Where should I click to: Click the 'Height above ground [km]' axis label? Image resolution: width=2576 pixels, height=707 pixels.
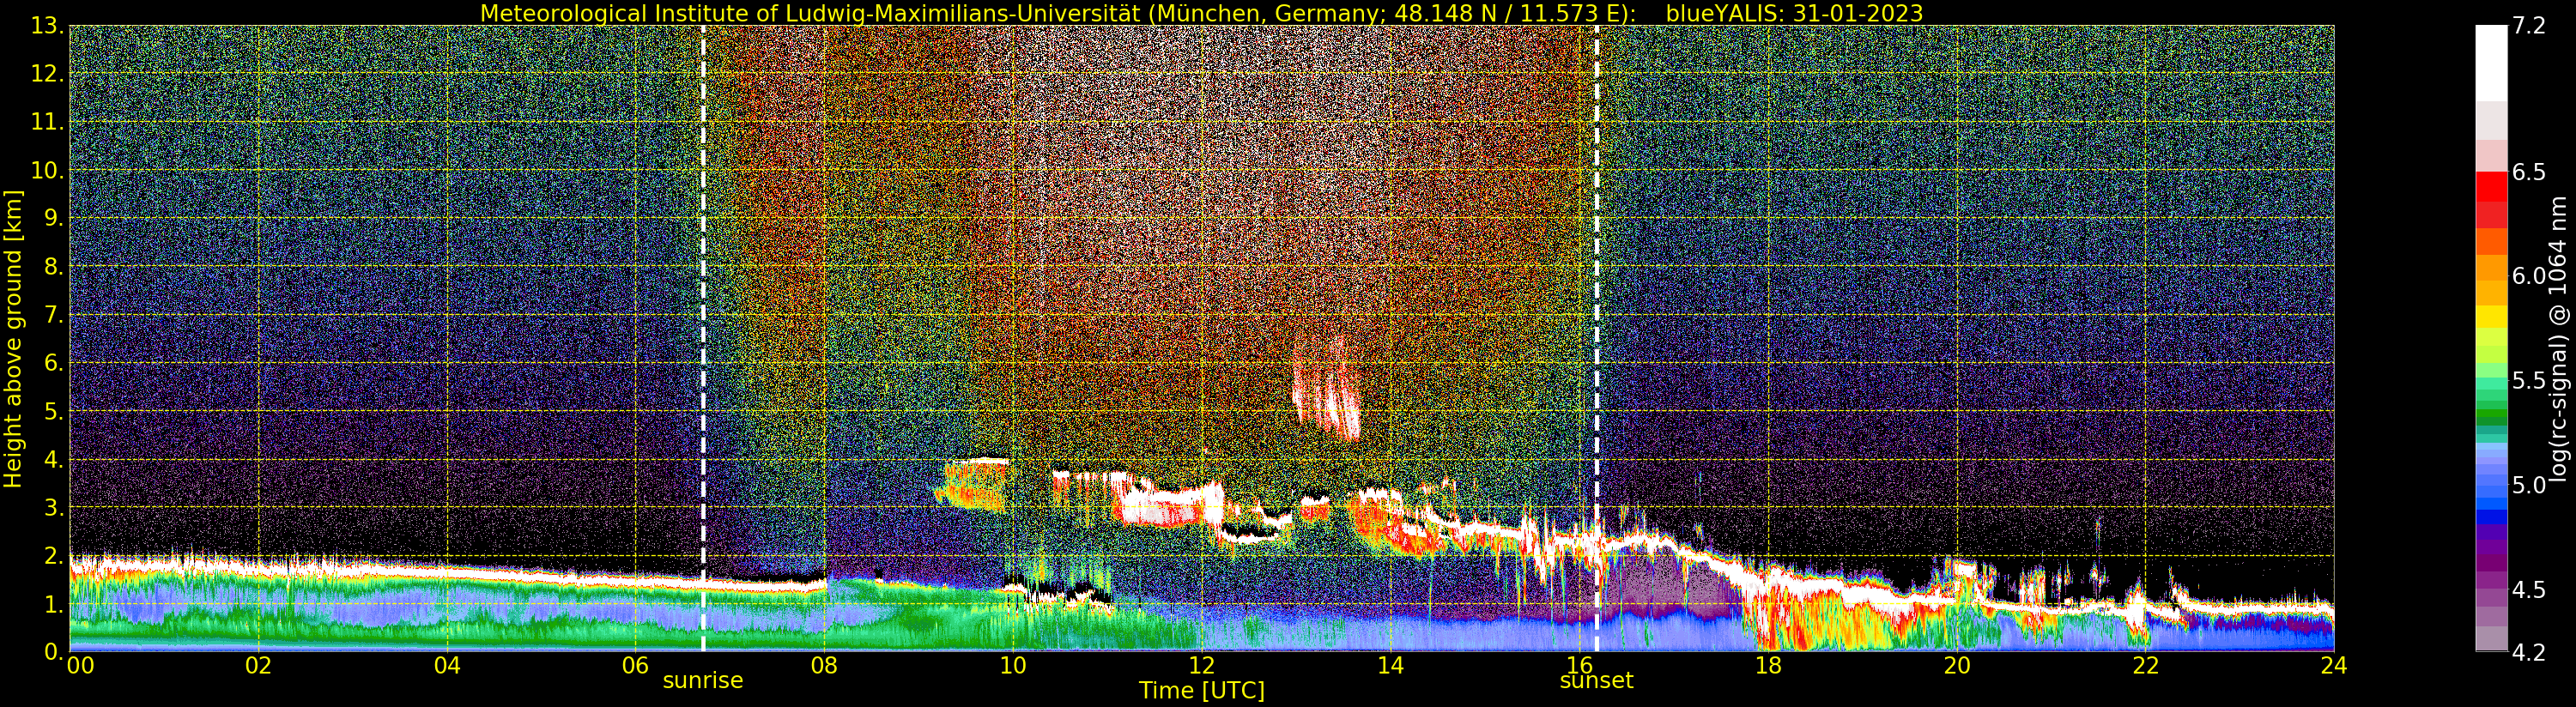13,339
